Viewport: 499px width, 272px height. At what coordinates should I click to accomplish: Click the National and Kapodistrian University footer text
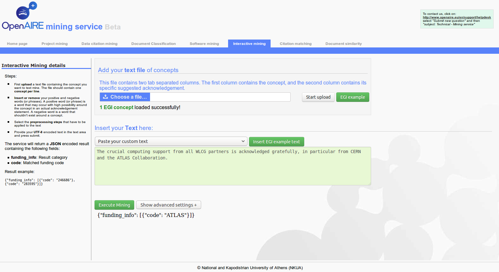250,268
